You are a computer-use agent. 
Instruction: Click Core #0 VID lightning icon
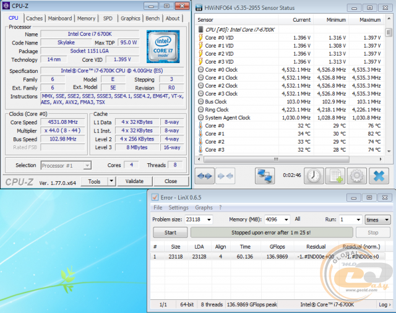pos(200,38)
